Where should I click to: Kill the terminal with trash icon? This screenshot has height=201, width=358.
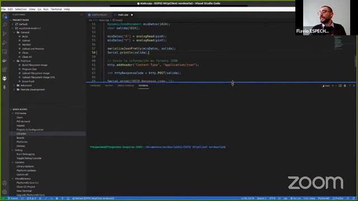pos(345,85)
